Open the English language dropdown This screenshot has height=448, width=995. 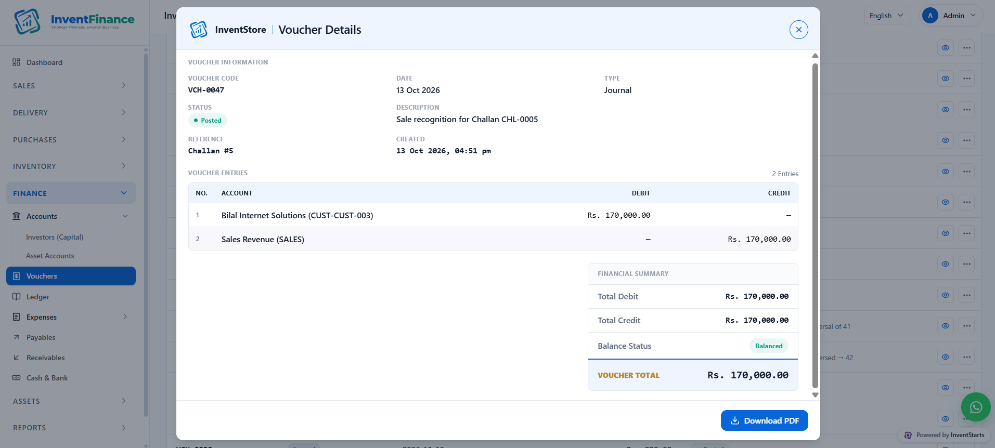pos(887,16)
